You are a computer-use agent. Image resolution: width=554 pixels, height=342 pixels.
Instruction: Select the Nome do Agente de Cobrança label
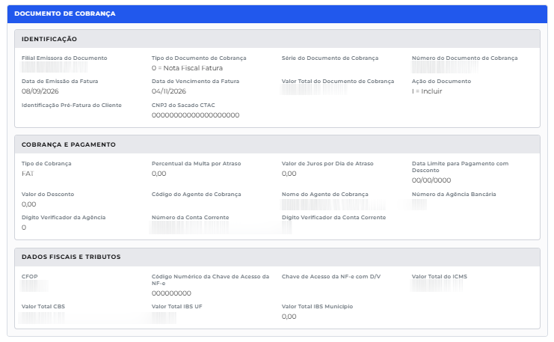324,195
